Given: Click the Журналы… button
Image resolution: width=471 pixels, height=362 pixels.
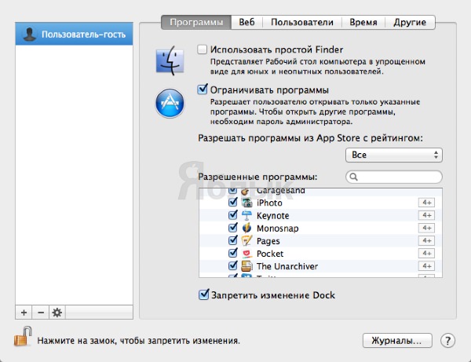Looking at the screenshot, I should (x=397, y=341).
